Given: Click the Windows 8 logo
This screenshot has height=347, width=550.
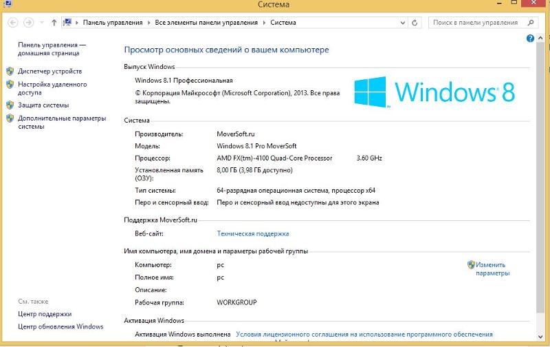Looking at the screenshot, I should (434, 92).
